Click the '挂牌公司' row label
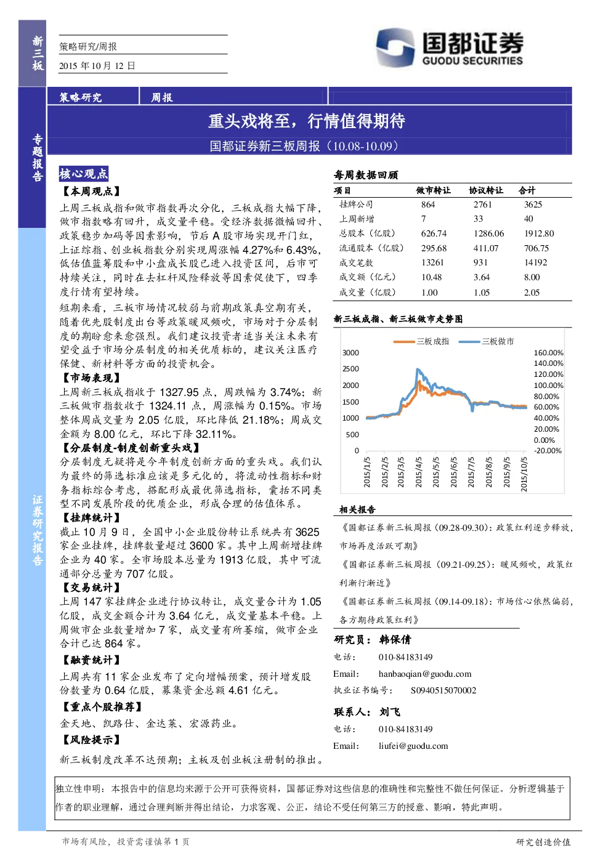 [x=356, y=204]
